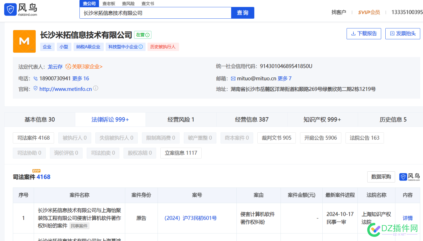This screenshot has width=423, height=241.
Task: Select 失信被执行人 0 filter
Action: tap(116, 138)
